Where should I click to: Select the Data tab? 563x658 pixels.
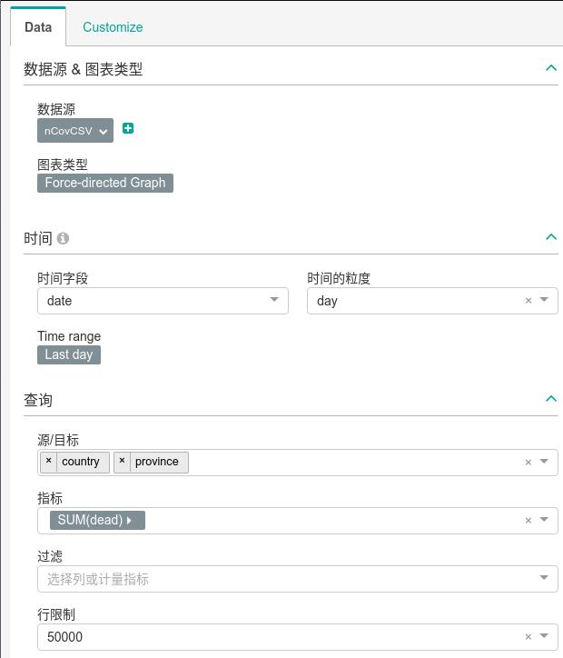38,27
